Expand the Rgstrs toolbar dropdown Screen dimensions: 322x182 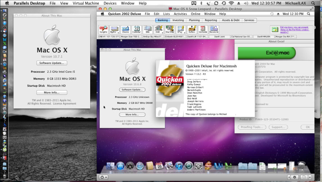point(118,33)
